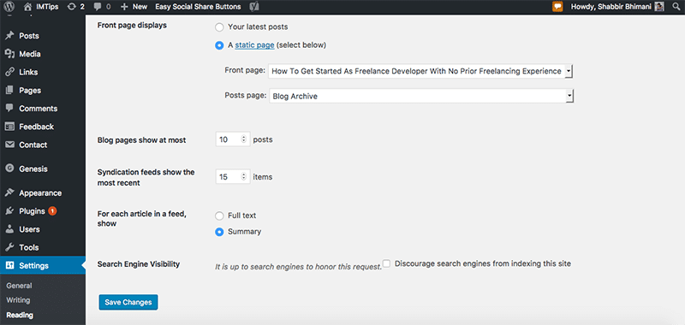Open the updates icon showing 2

coord(75,7)
